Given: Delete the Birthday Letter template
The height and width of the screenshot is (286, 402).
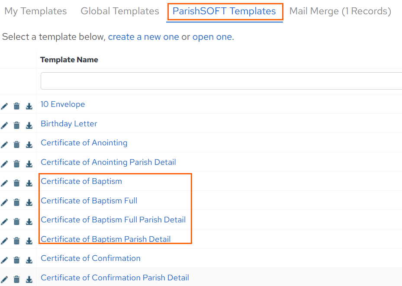Looking at the screenshot, I should coord(17,125).
